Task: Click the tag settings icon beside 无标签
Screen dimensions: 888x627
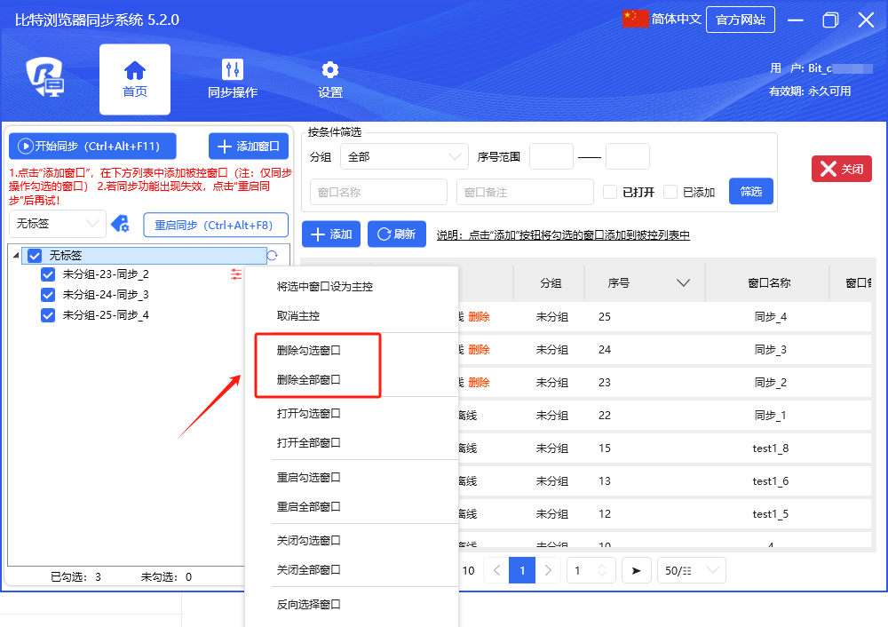Action: (120, 225)
